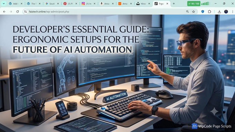This screenshot has width=235, height=132.
Task: Close the active 'Ergo' tab
Action: click(x=167, y=3)
